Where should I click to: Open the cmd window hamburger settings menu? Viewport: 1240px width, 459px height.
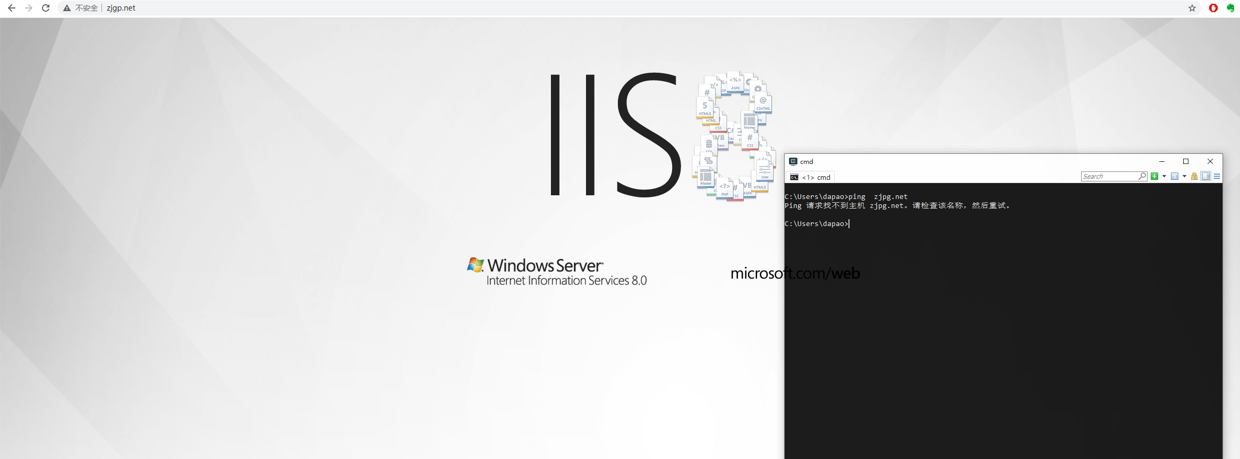[1217, 176]
